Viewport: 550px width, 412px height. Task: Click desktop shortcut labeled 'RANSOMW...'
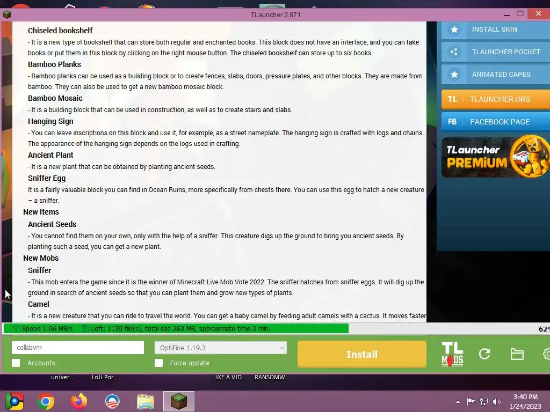tap(272, 377)
